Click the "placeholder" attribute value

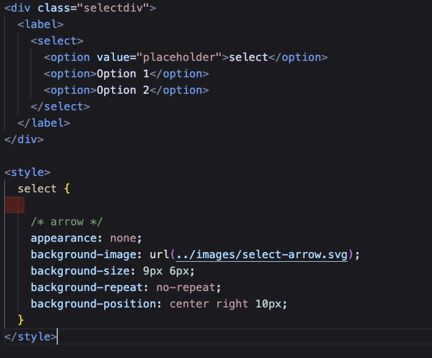[x=179, y=57]
